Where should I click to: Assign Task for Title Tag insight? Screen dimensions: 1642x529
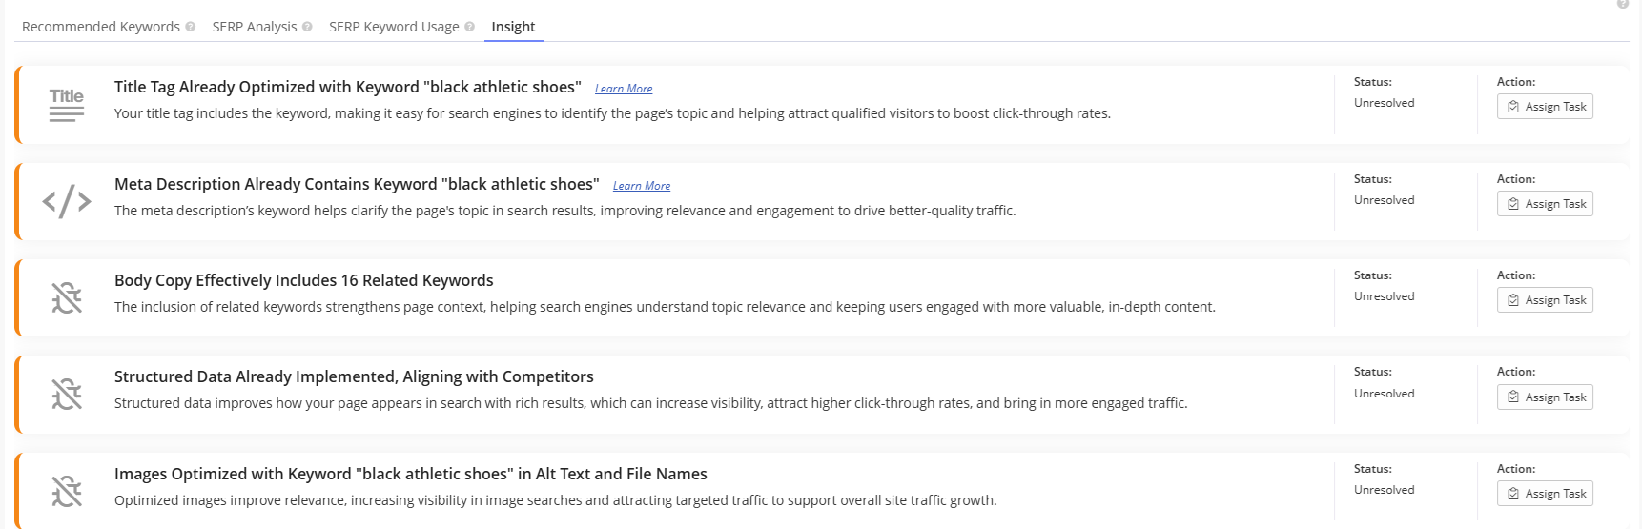point(1545,107)
